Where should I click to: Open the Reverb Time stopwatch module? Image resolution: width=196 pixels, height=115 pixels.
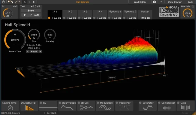(x=10, y=106)
